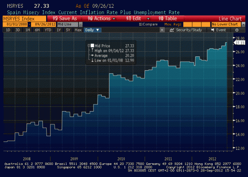Click the settings gear icon in chart toolbar

[x=237, y=30]
